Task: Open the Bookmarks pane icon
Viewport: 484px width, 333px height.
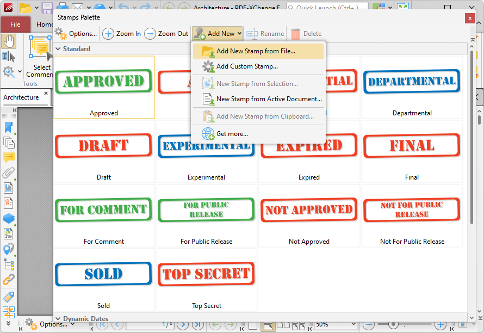Action: [9, 127]
